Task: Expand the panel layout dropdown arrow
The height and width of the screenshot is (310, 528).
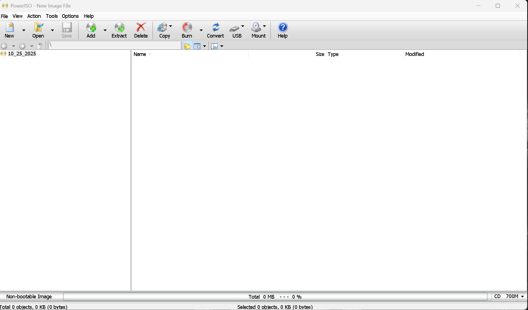Action: pos(222,46)
